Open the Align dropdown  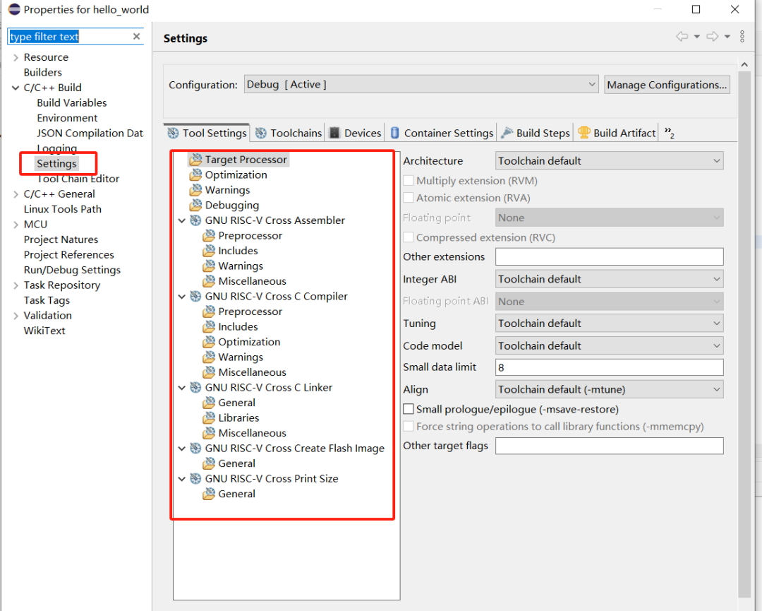[610, 390]
